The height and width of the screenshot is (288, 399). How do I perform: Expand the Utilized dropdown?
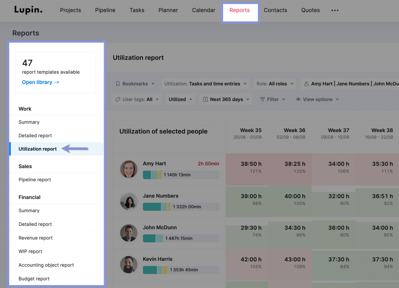[180, 99]
